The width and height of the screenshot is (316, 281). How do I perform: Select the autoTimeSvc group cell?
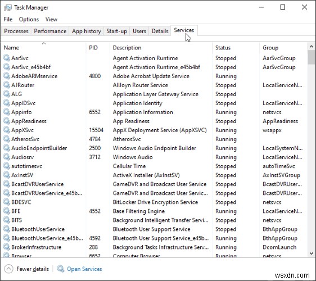(x=279, y=166)
